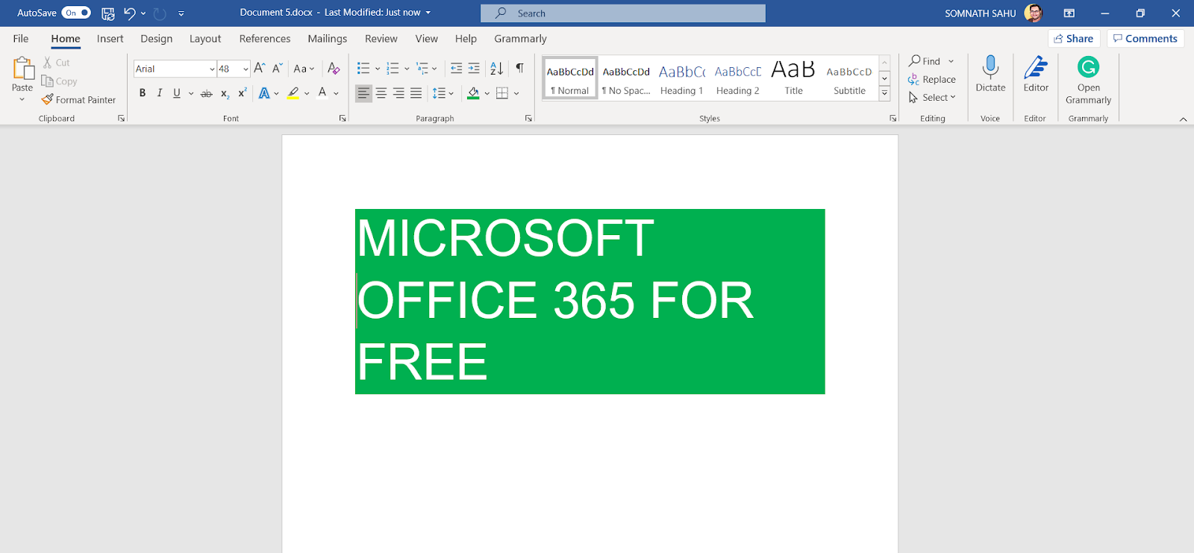Clear all formatting from the selection
The width and height of the screenshot is (1194, 553).
click(x=334, y=69)
